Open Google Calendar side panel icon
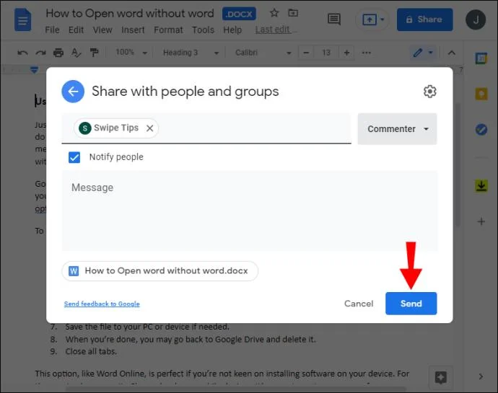 tap(481, 58)
